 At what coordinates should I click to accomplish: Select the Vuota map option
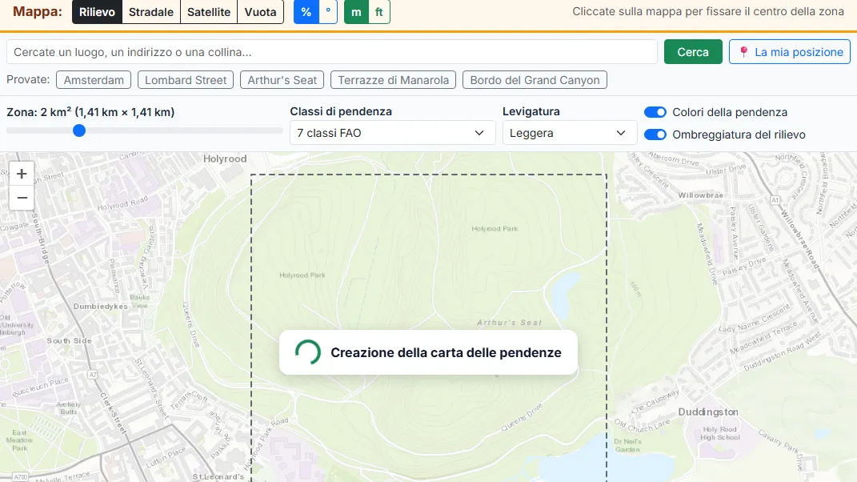click(x=260, y=12)
